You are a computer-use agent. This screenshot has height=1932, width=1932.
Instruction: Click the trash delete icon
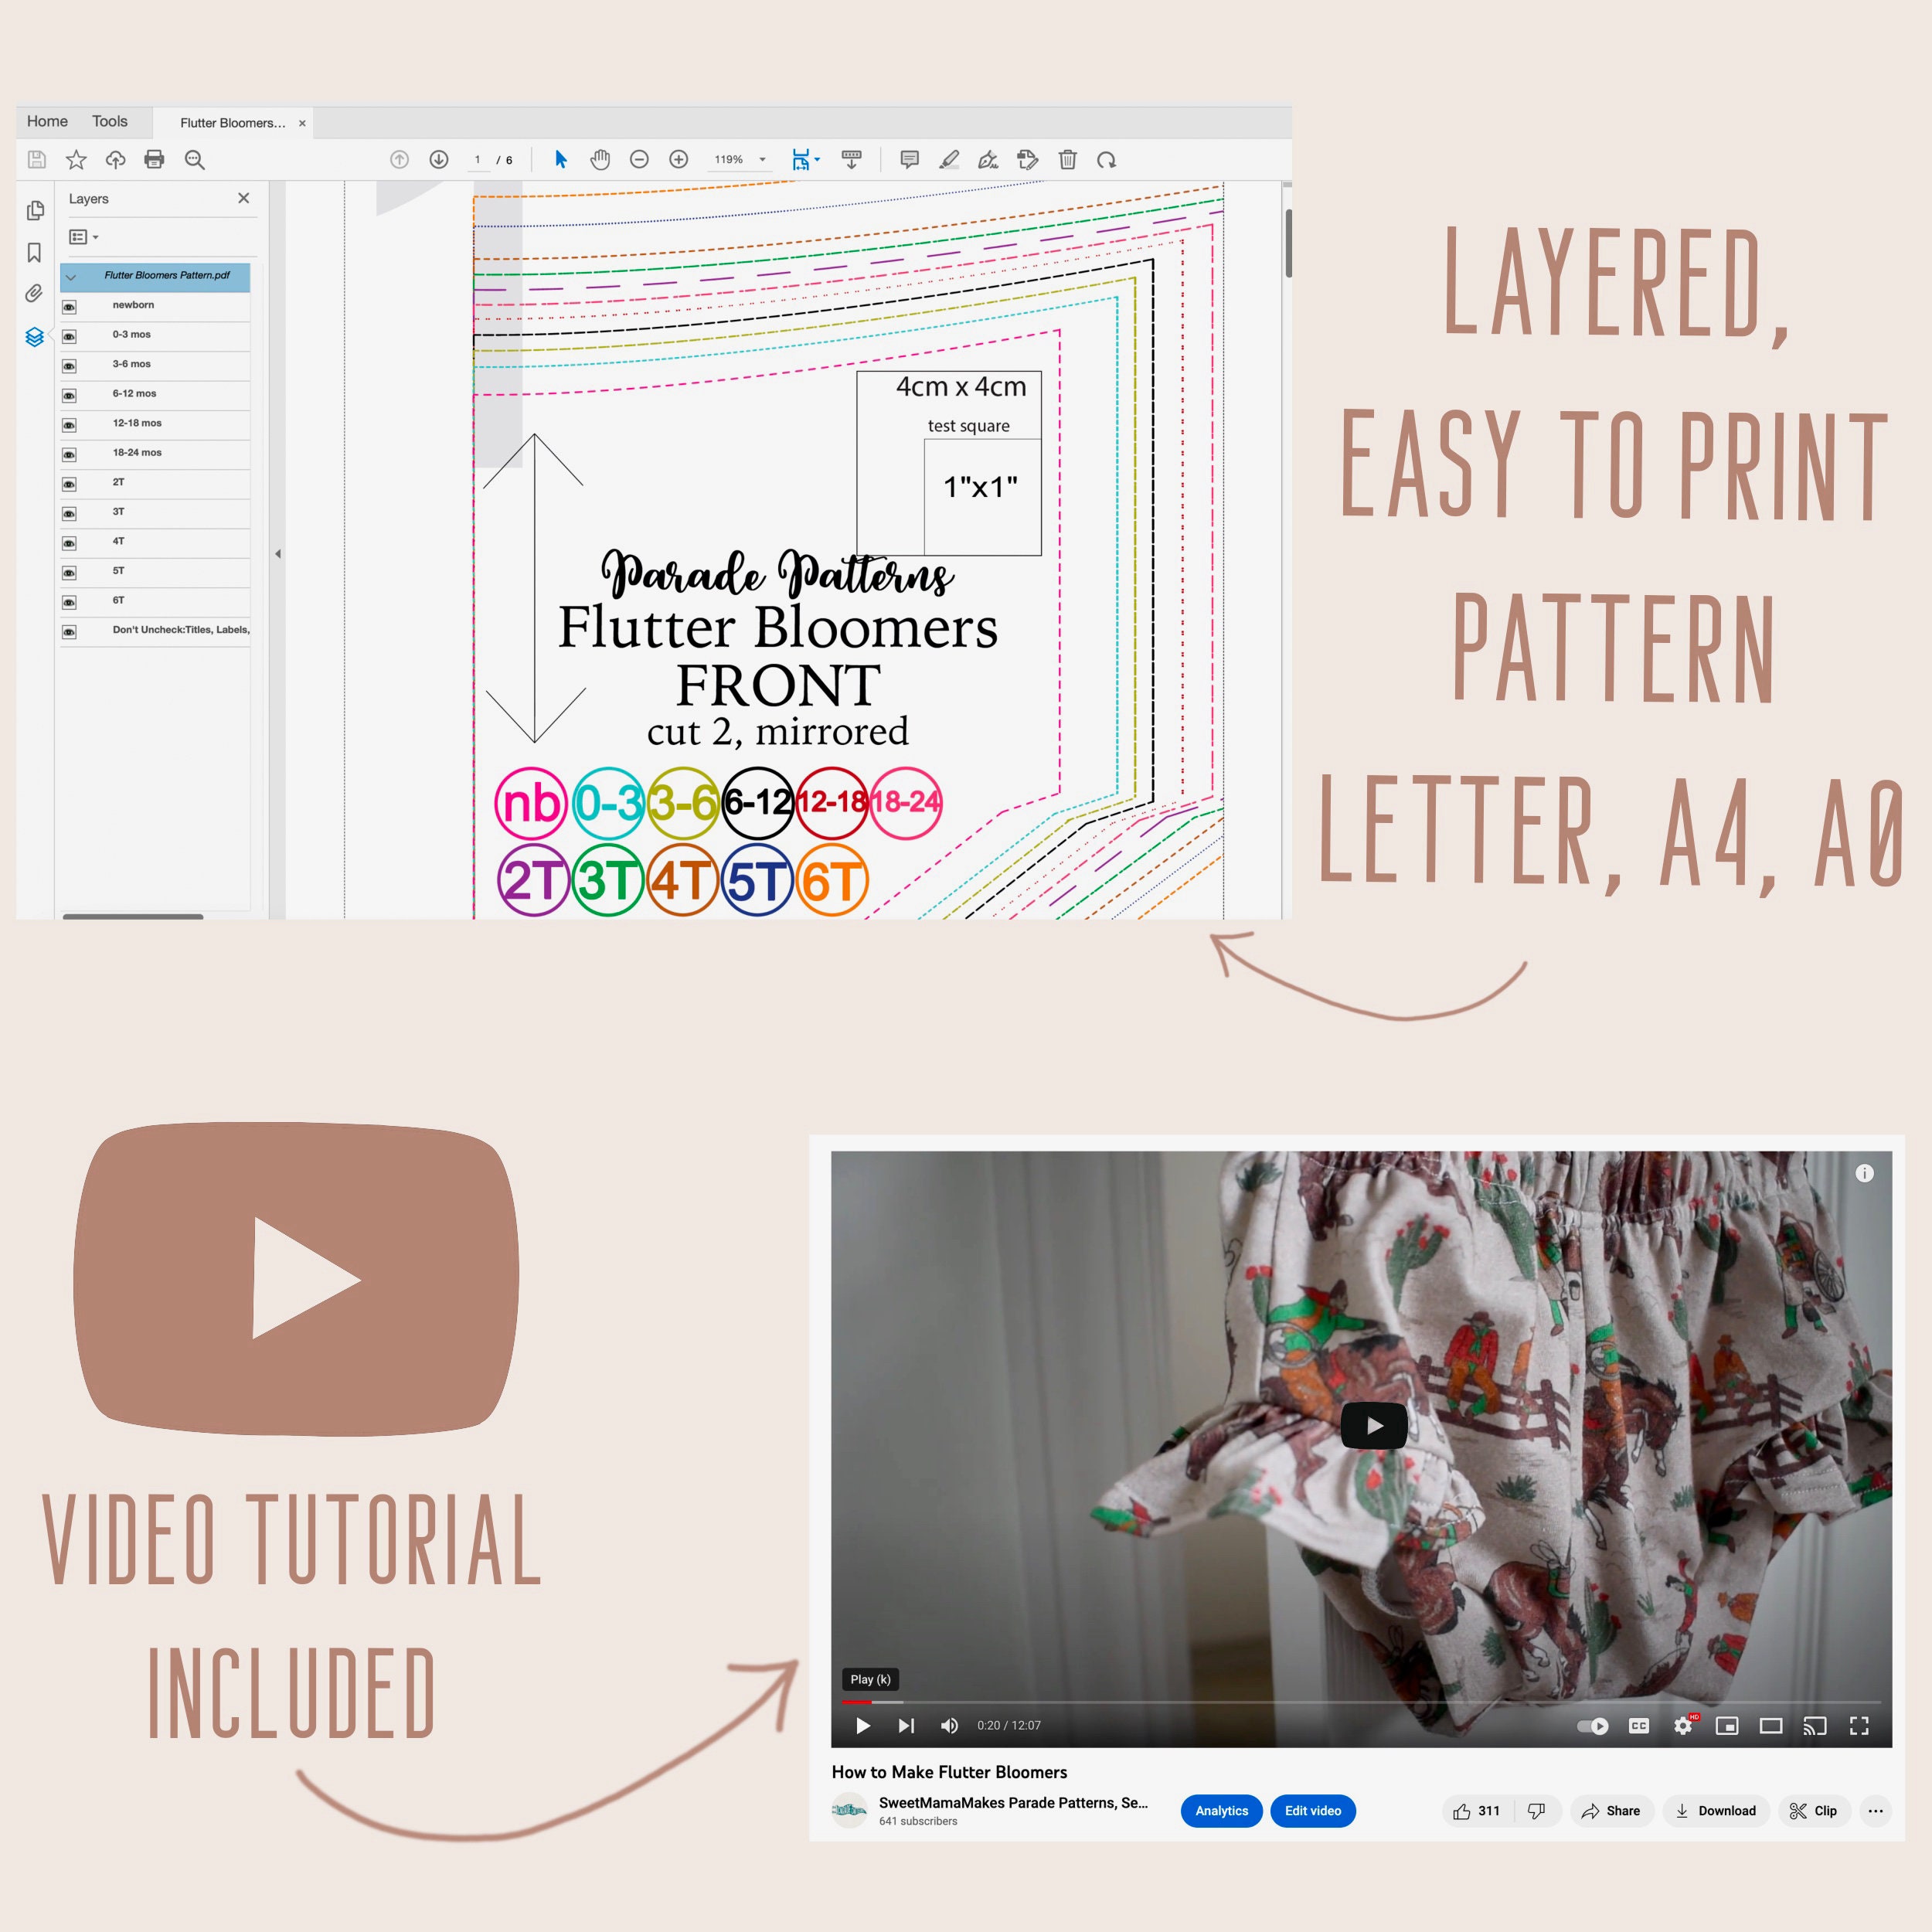click(1067, 159)
